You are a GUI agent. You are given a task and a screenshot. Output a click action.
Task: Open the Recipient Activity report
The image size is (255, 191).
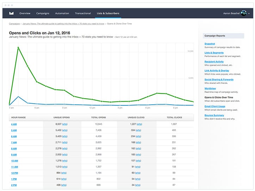tap(214, 62)
